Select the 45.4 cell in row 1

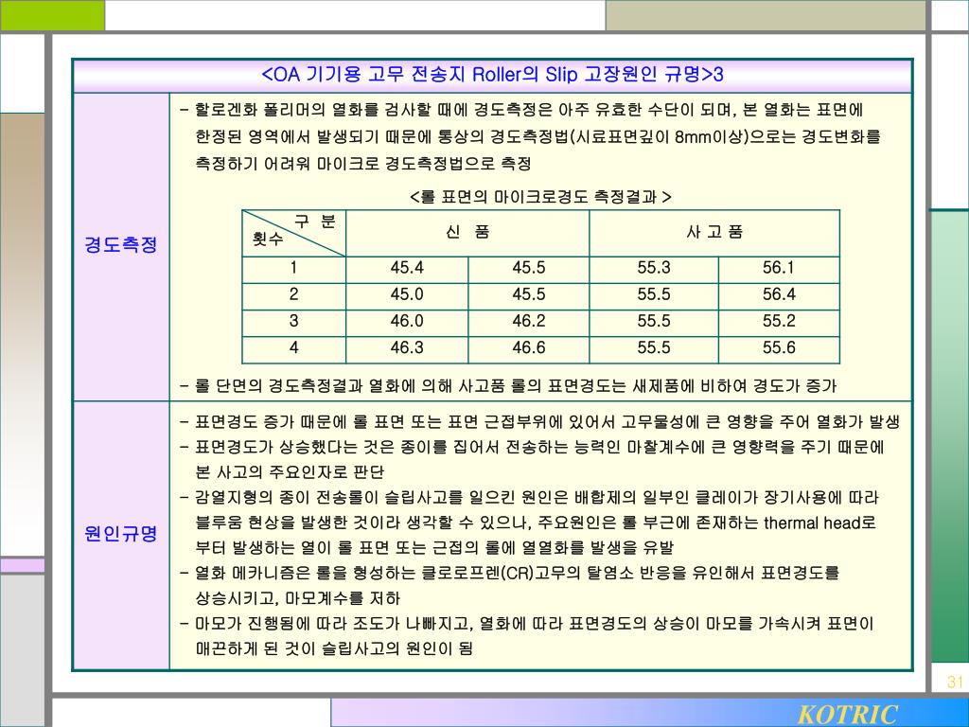[407, 268]
